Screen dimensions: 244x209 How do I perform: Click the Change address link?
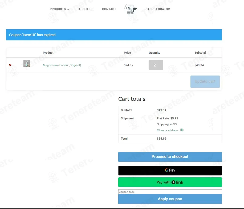click(168, 130)
